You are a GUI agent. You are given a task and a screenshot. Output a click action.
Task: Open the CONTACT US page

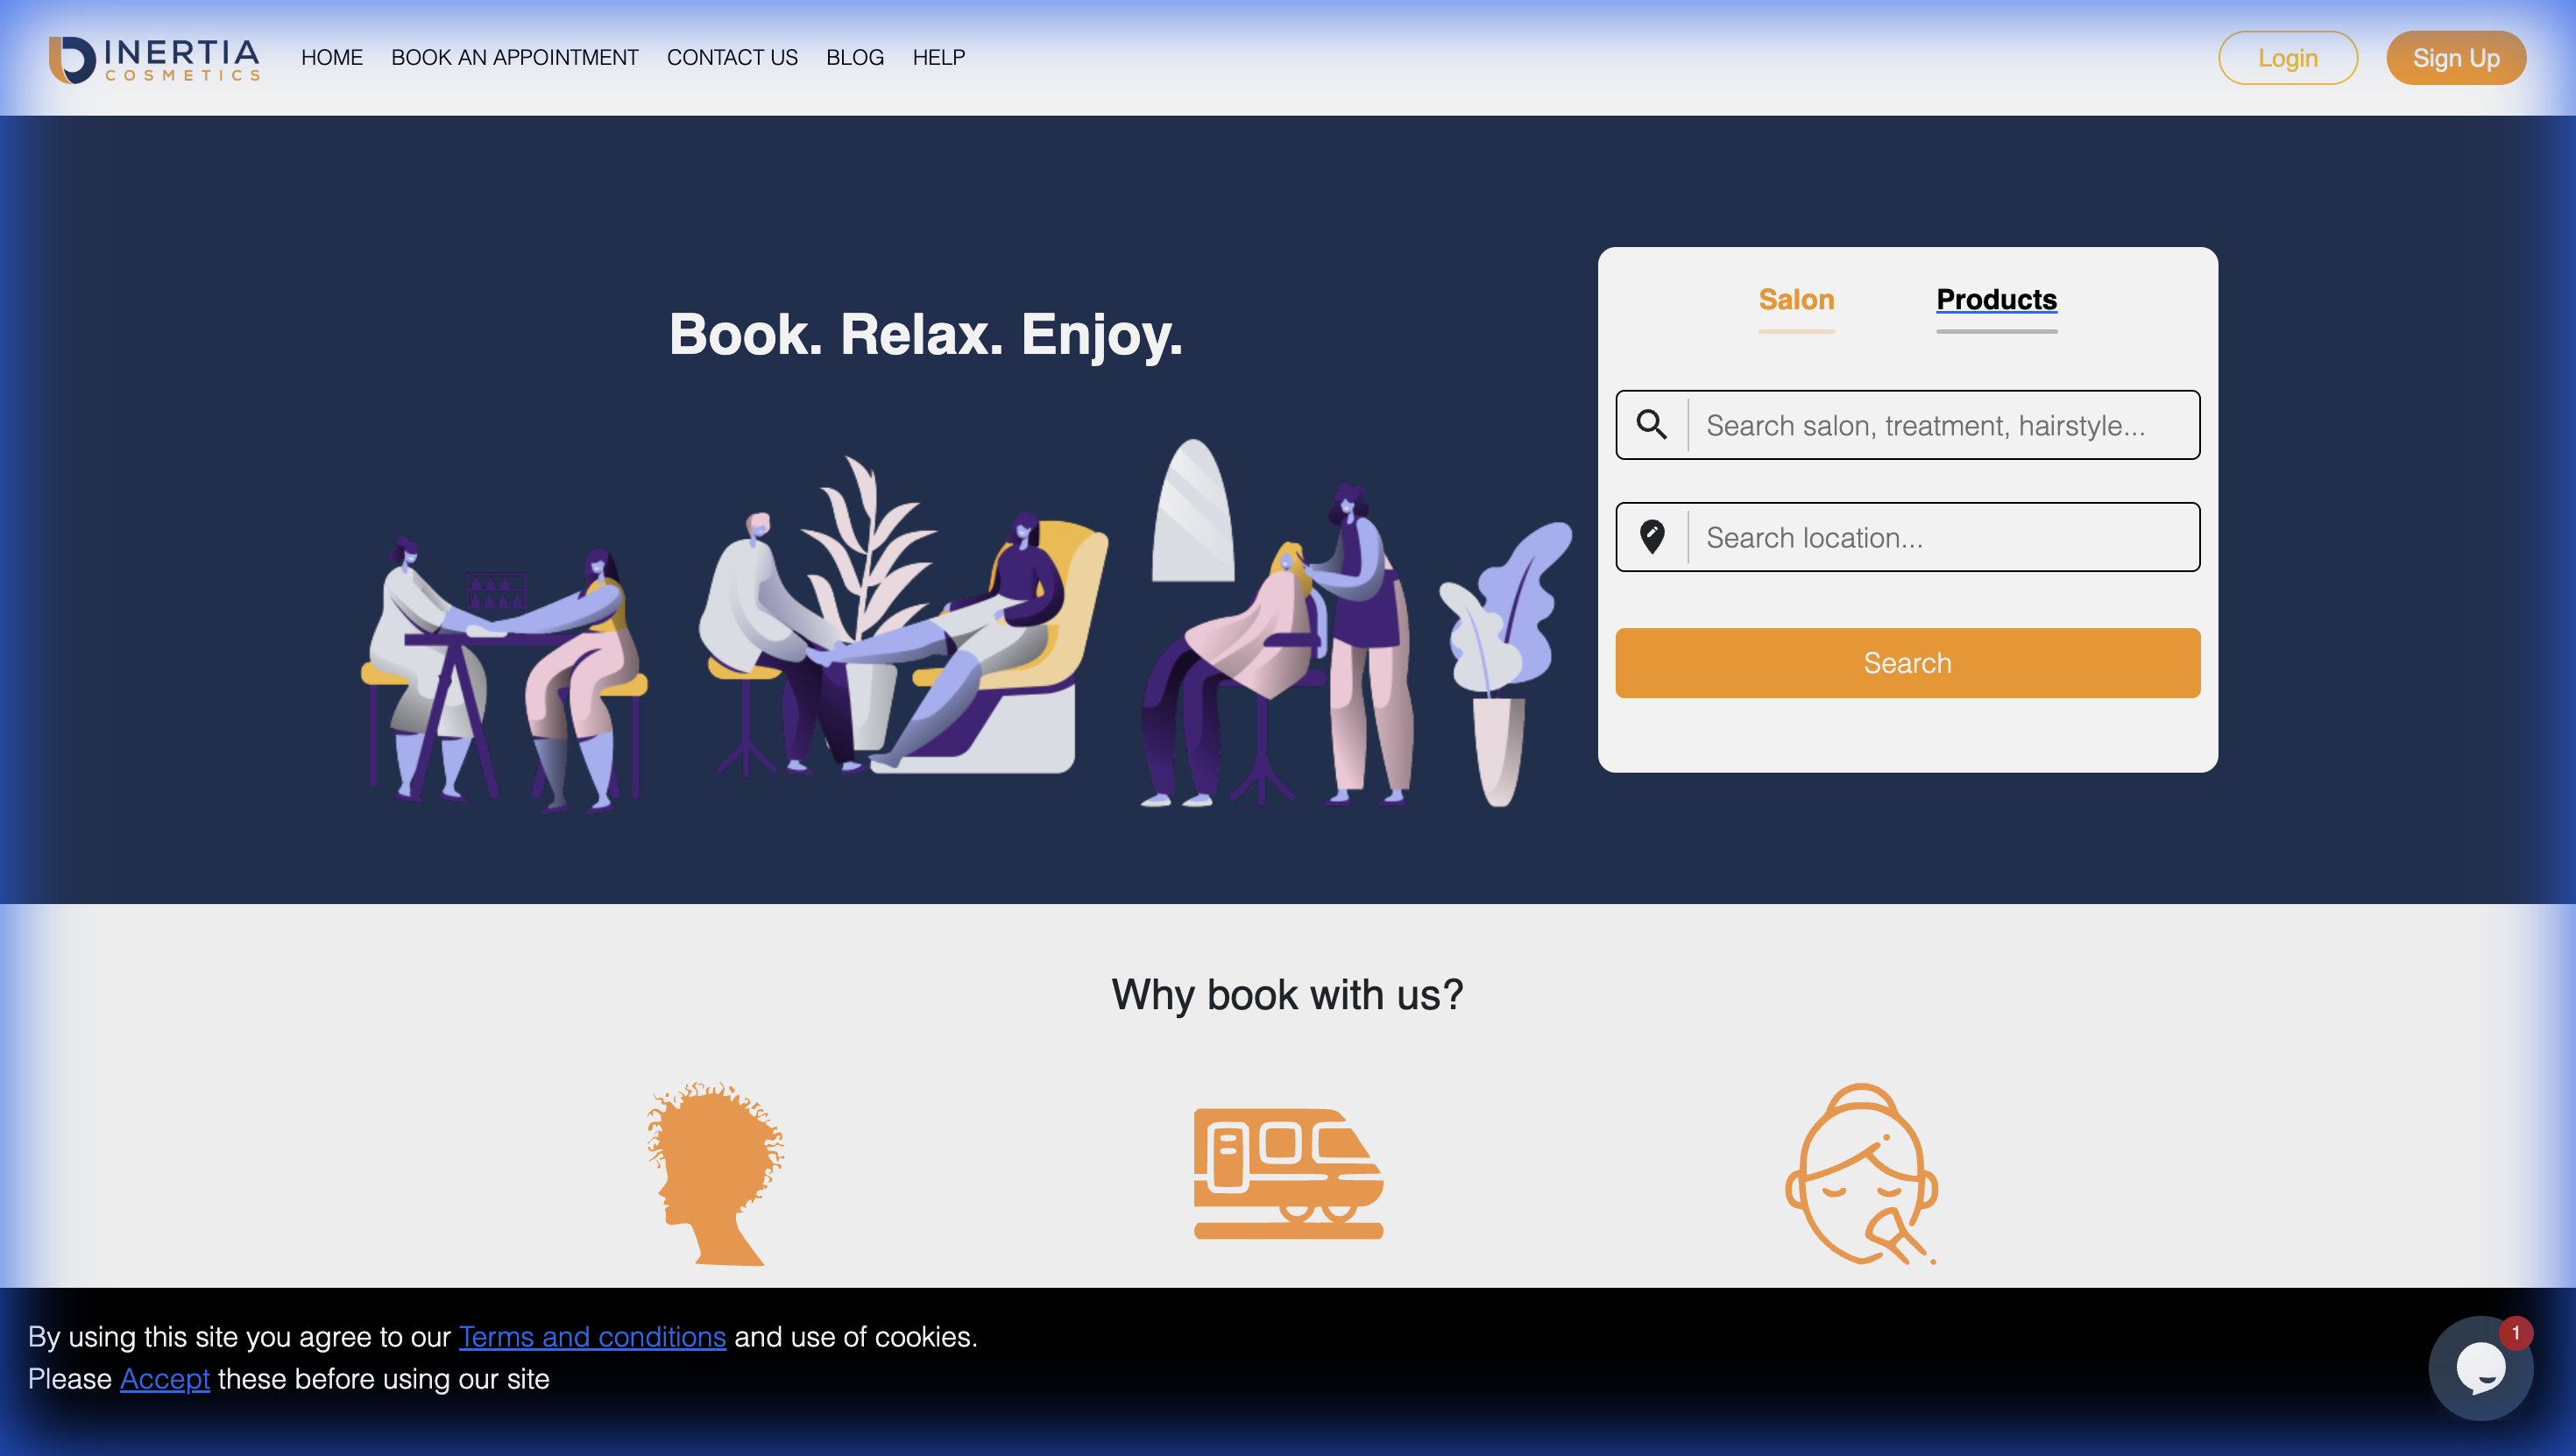click(732, 58)
